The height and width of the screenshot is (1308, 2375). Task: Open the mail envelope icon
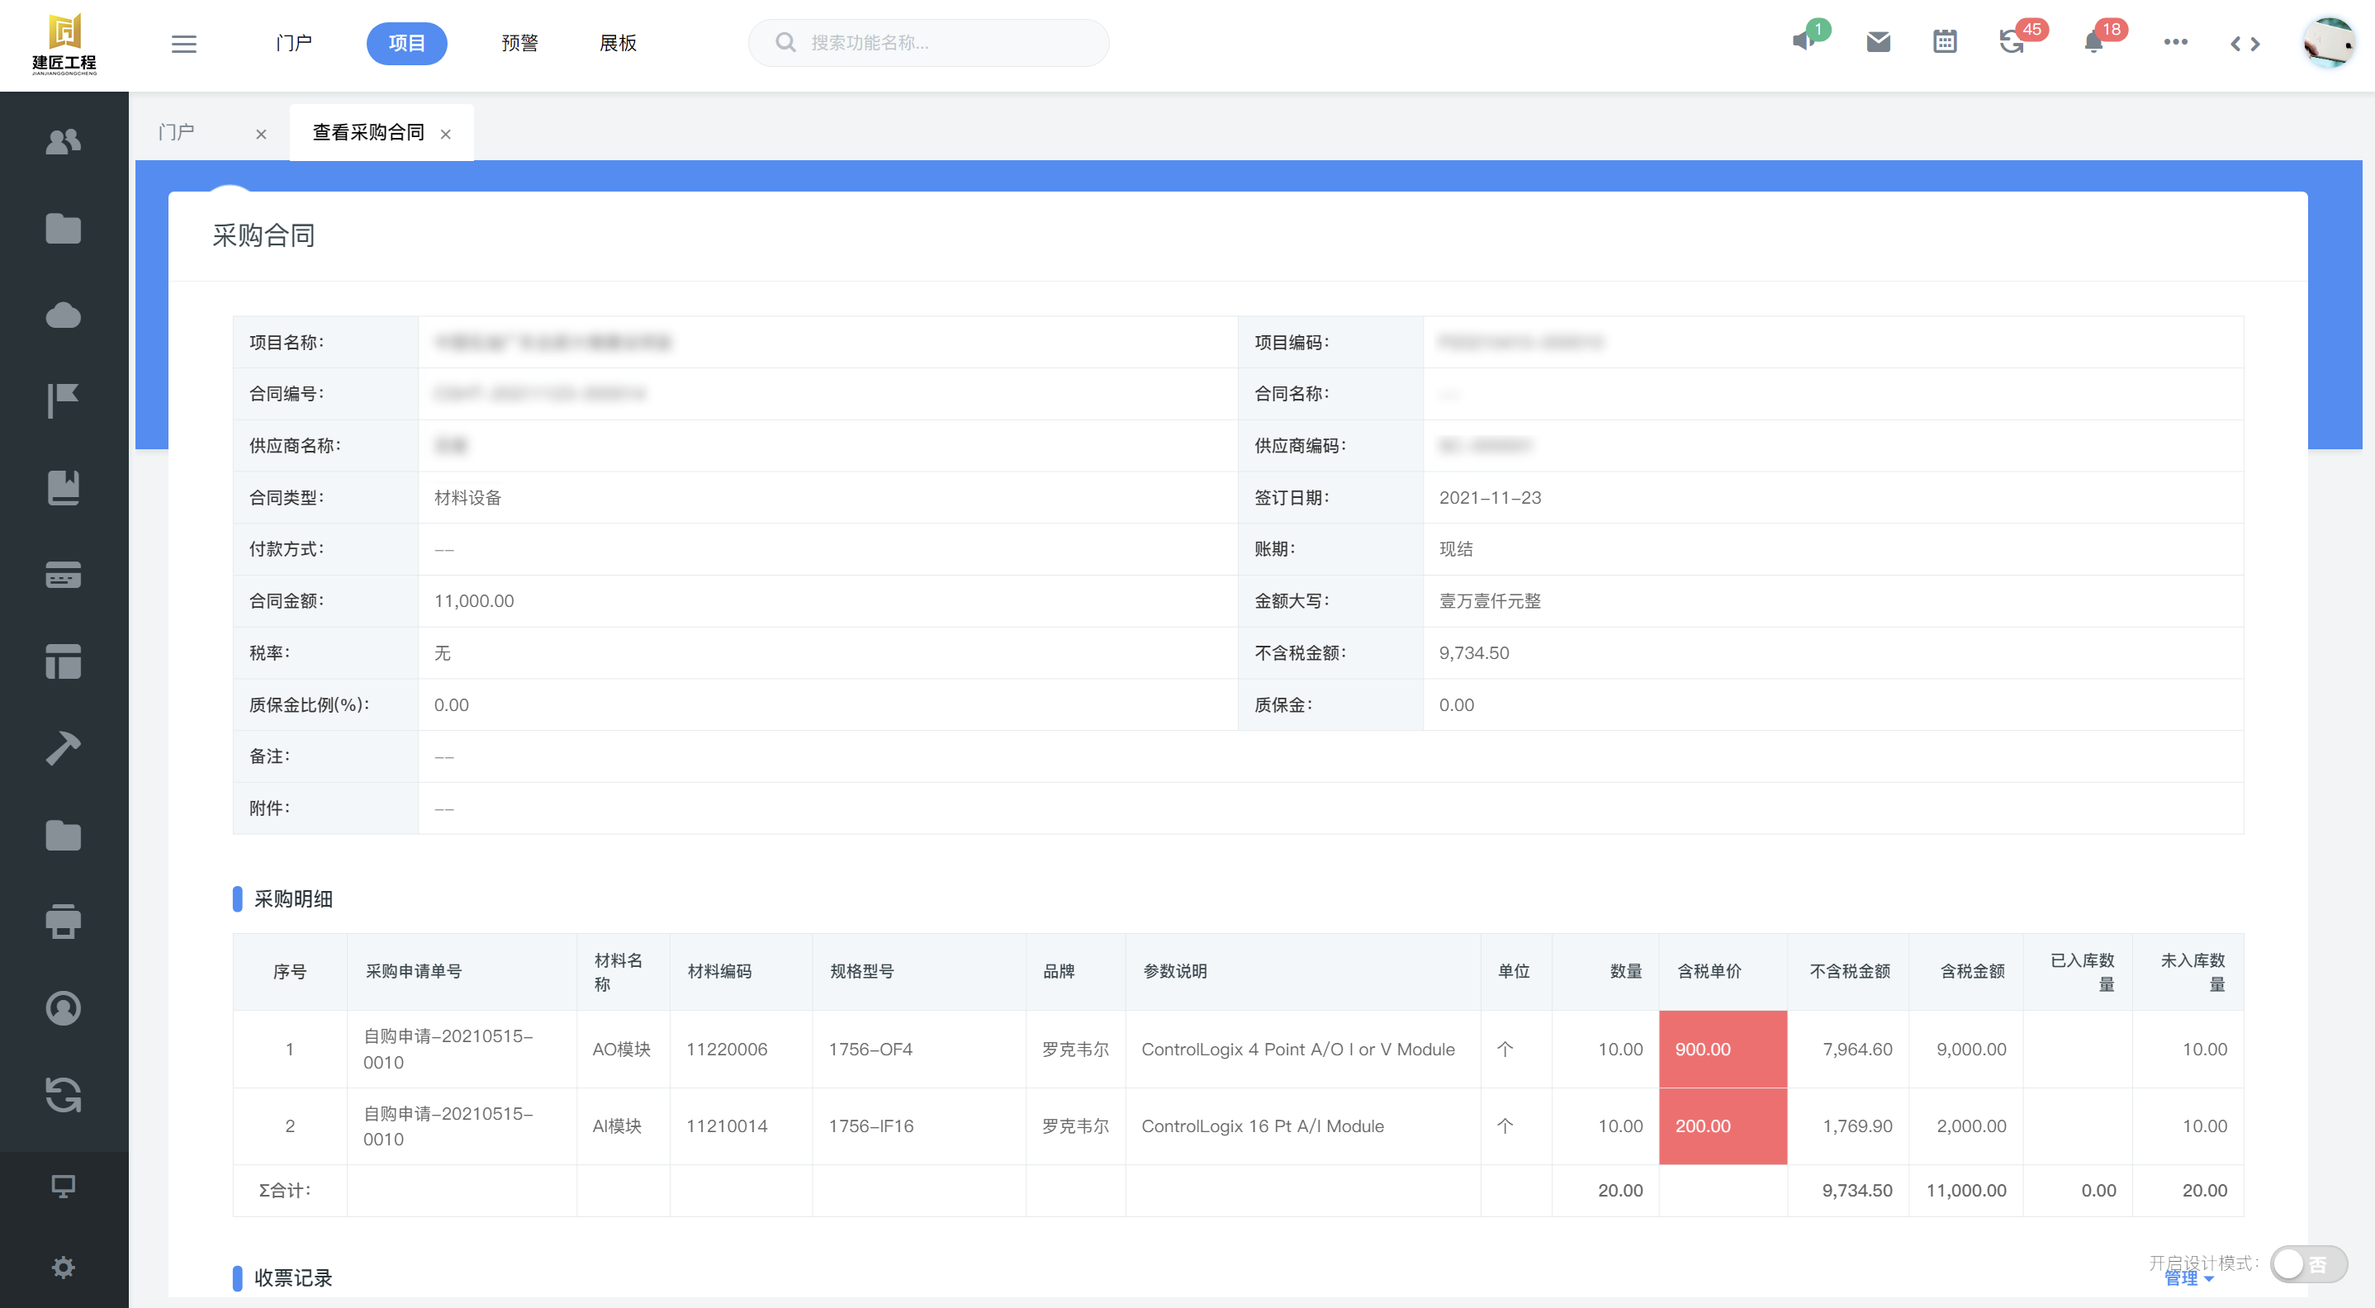tap(1878, 41)
